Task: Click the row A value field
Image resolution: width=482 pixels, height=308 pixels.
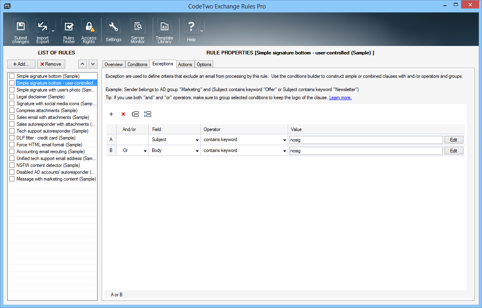Action: [366, 140]
